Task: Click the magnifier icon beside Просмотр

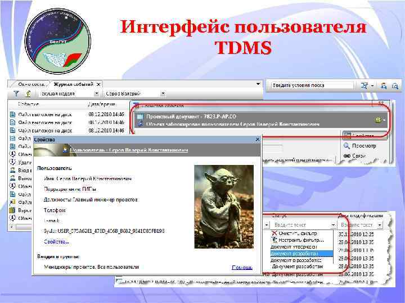Action: 346,146
